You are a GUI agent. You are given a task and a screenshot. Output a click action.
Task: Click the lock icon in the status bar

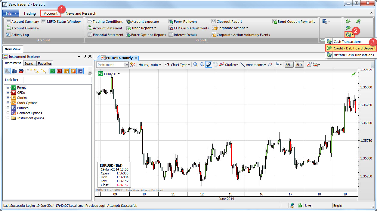(x=300, y=206)
